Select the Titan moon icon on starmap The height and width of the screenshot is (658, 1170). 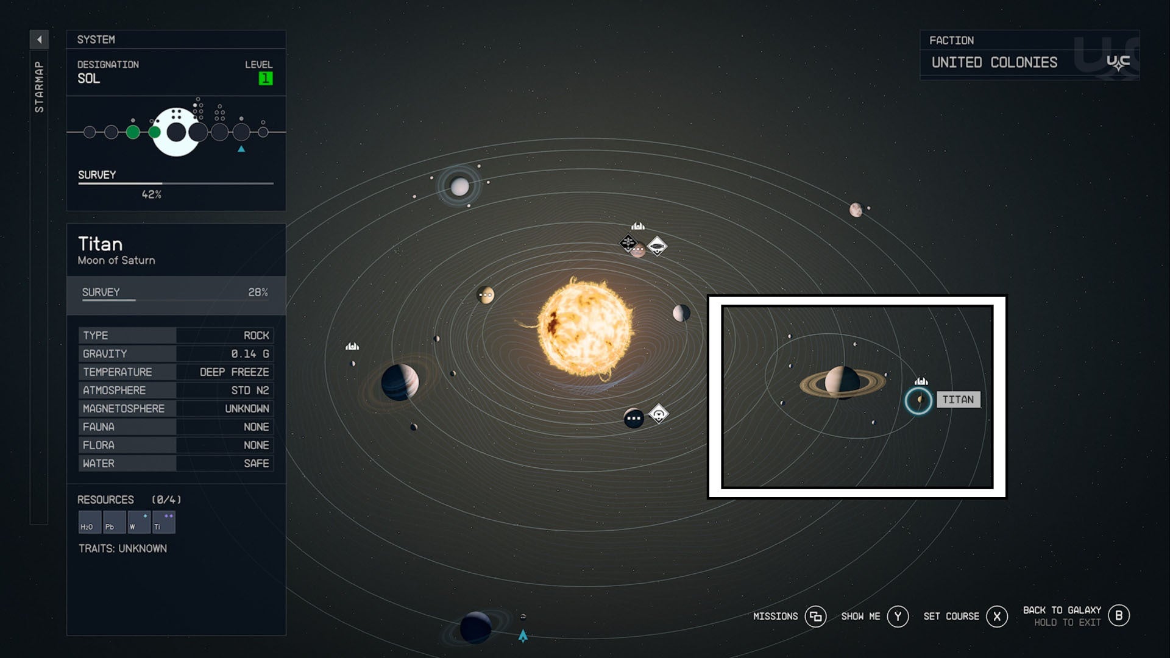click(x=918, y=399)
